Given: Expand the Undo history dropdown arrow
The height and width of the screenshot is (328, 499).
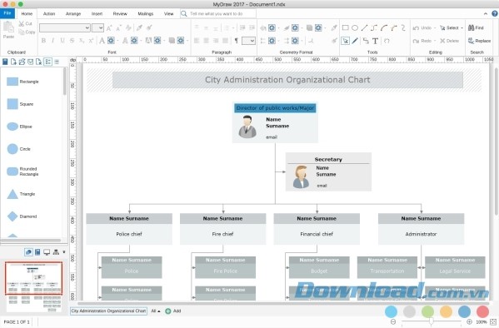Looking at the screenshot, I should [435, 28].
